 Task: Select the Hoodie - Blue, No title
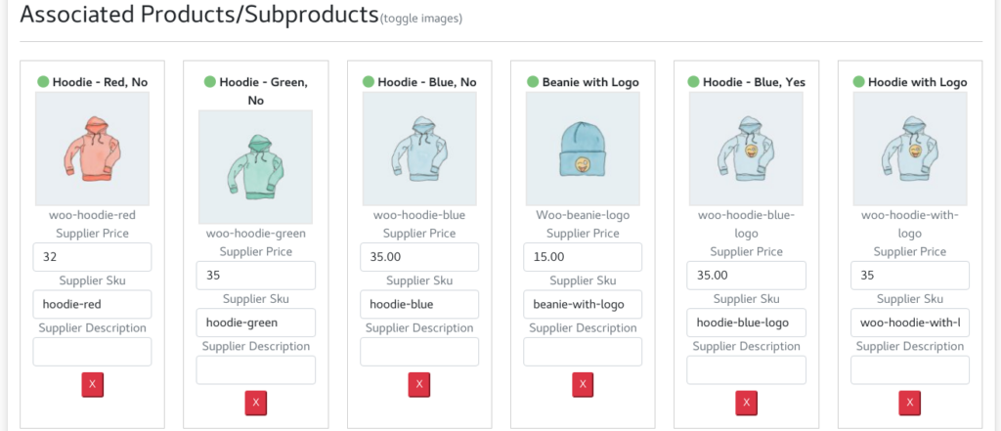tap(427, 82)
